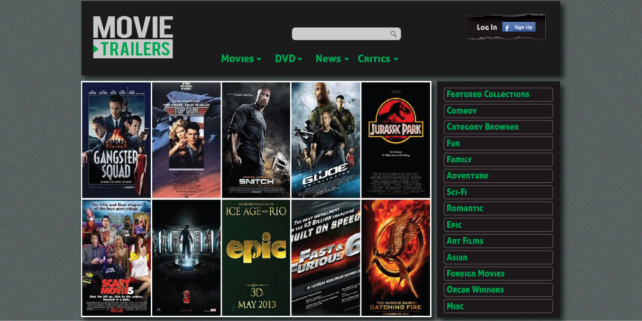Click the Sign Up button
The width and height of the screenshot is (642, 321).
(523, 27)
